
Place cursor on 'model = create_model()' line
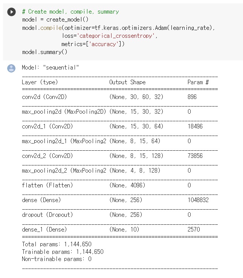click(x=55, y=20)
